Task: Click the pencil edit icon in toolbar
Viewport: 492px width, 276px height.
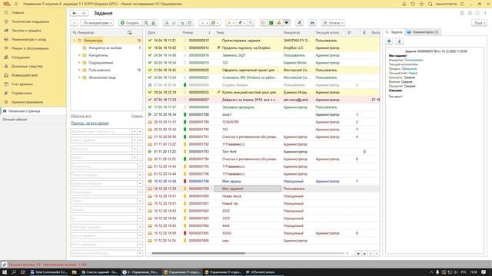Action: tap(299, 23)
